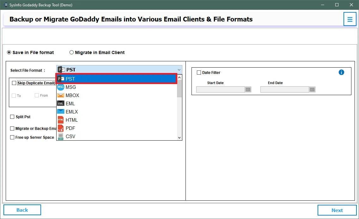Collapse the Select File Format dropdown arrow

pos(179,70)
